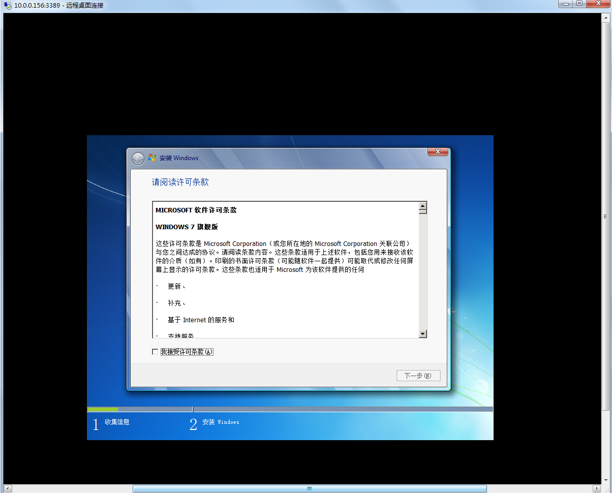Screen dimensions: 612x493
Task: Click the remote desktop scroll up arrow
Action: pyautogui.click(x=605, y=17)
